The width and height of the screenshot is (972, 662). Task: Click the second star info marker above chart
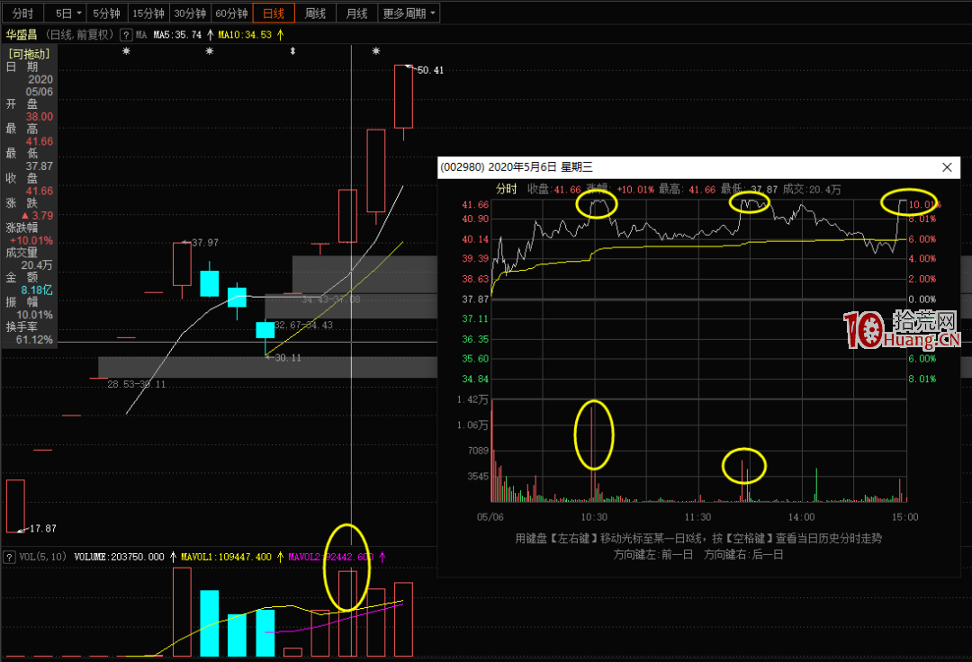click(210, 50)
